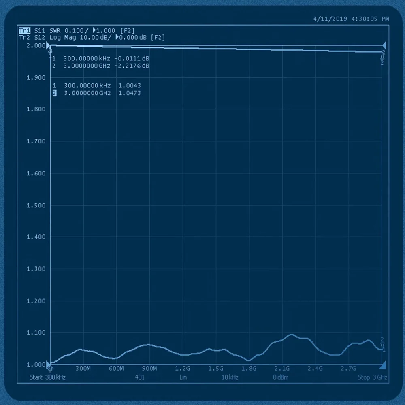This screenshot has height=405, width=405.
Task: Toggle the highlighted Tr1 trace selector
Action: pyautogui.click(x=26, y=30)
